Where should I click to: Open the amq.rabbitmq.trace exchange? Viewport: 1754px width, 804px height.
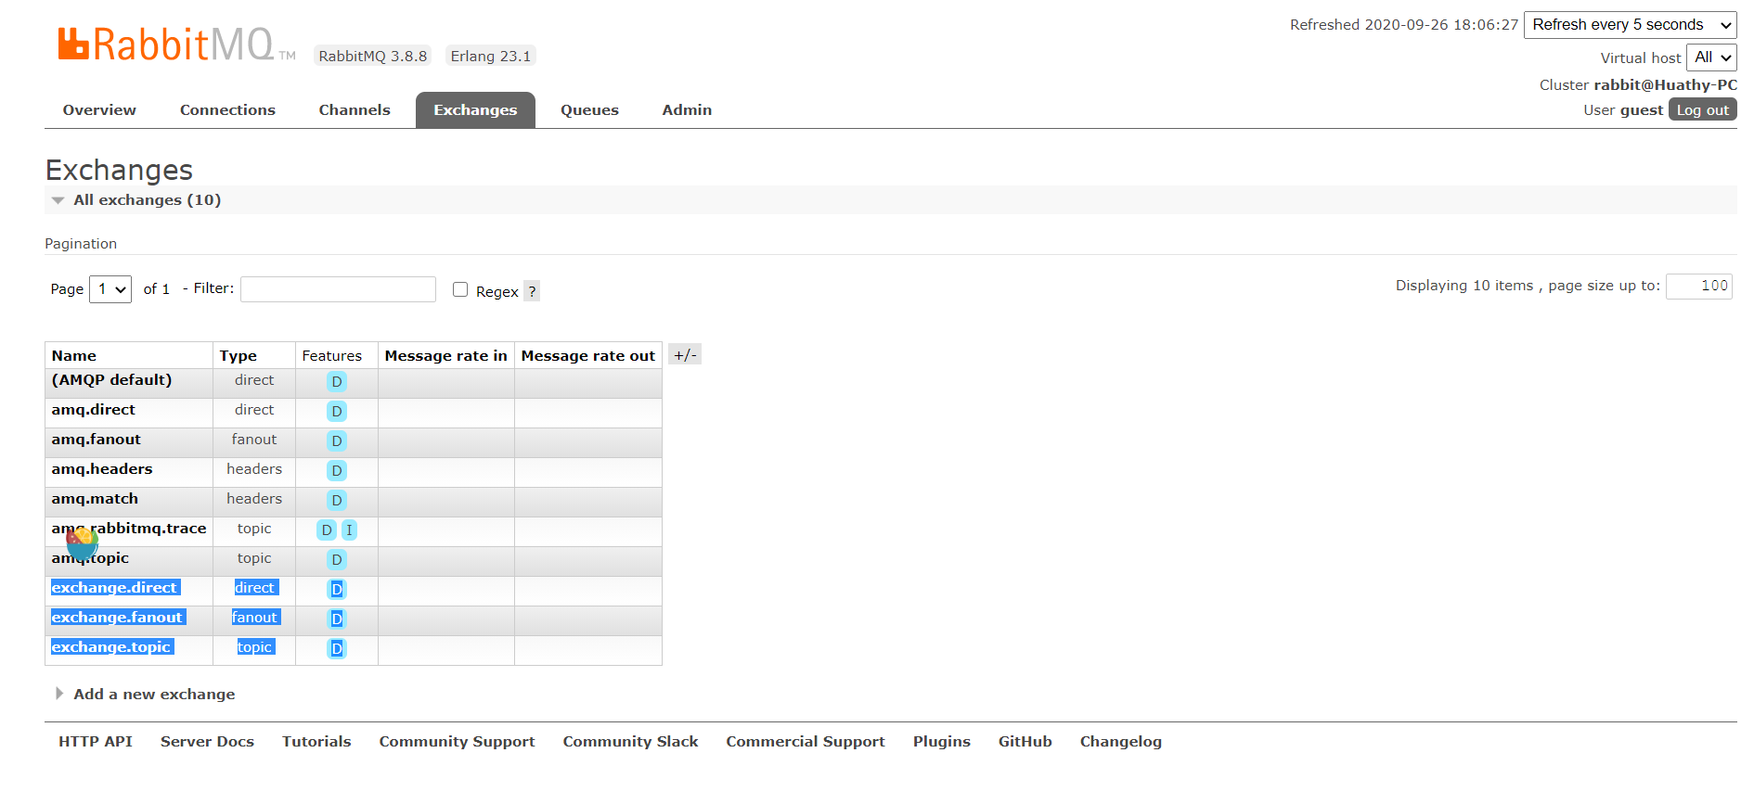click(x=129, y=529)
